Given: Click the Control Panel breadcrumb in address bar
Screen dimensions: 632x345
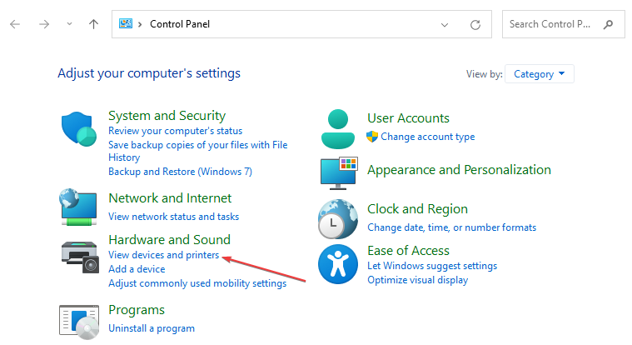Looking at the screenshot, I should (180, 24).
